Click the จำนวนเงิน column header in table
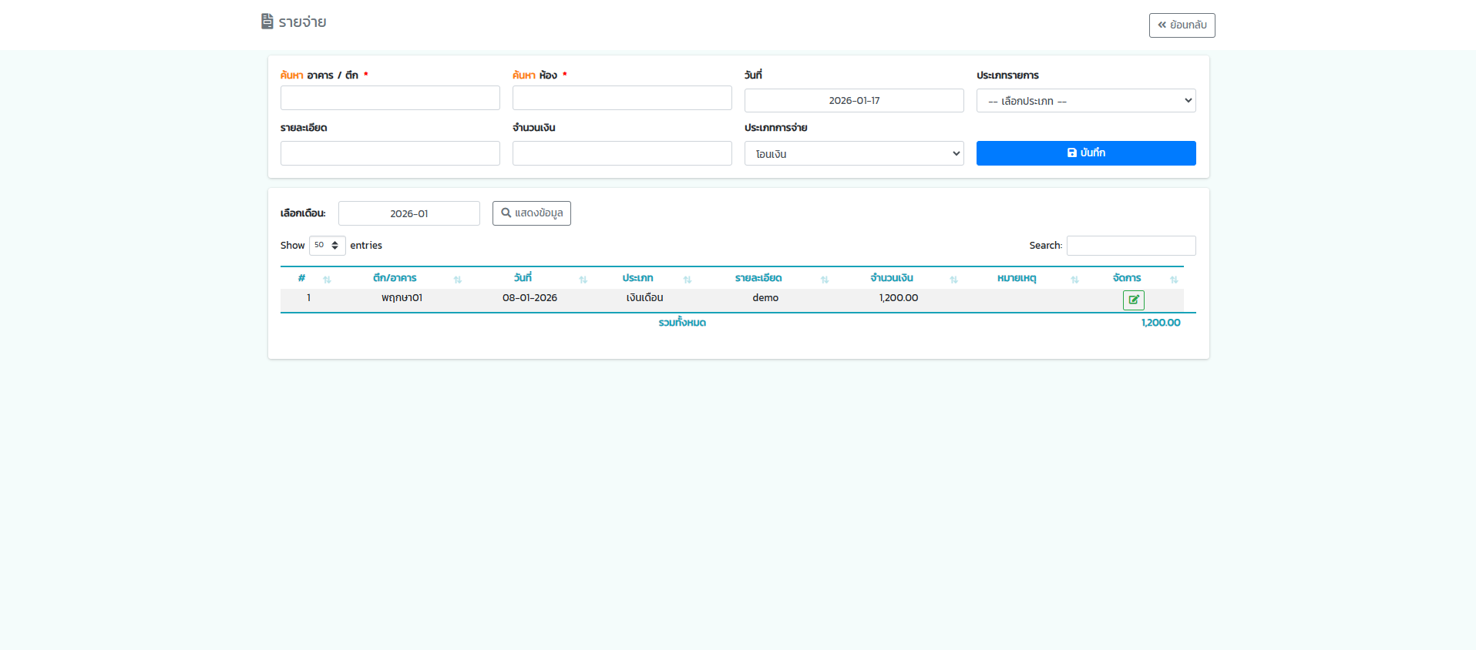The height and width of the screenshot is (650, 1476). tap(892, 278)
